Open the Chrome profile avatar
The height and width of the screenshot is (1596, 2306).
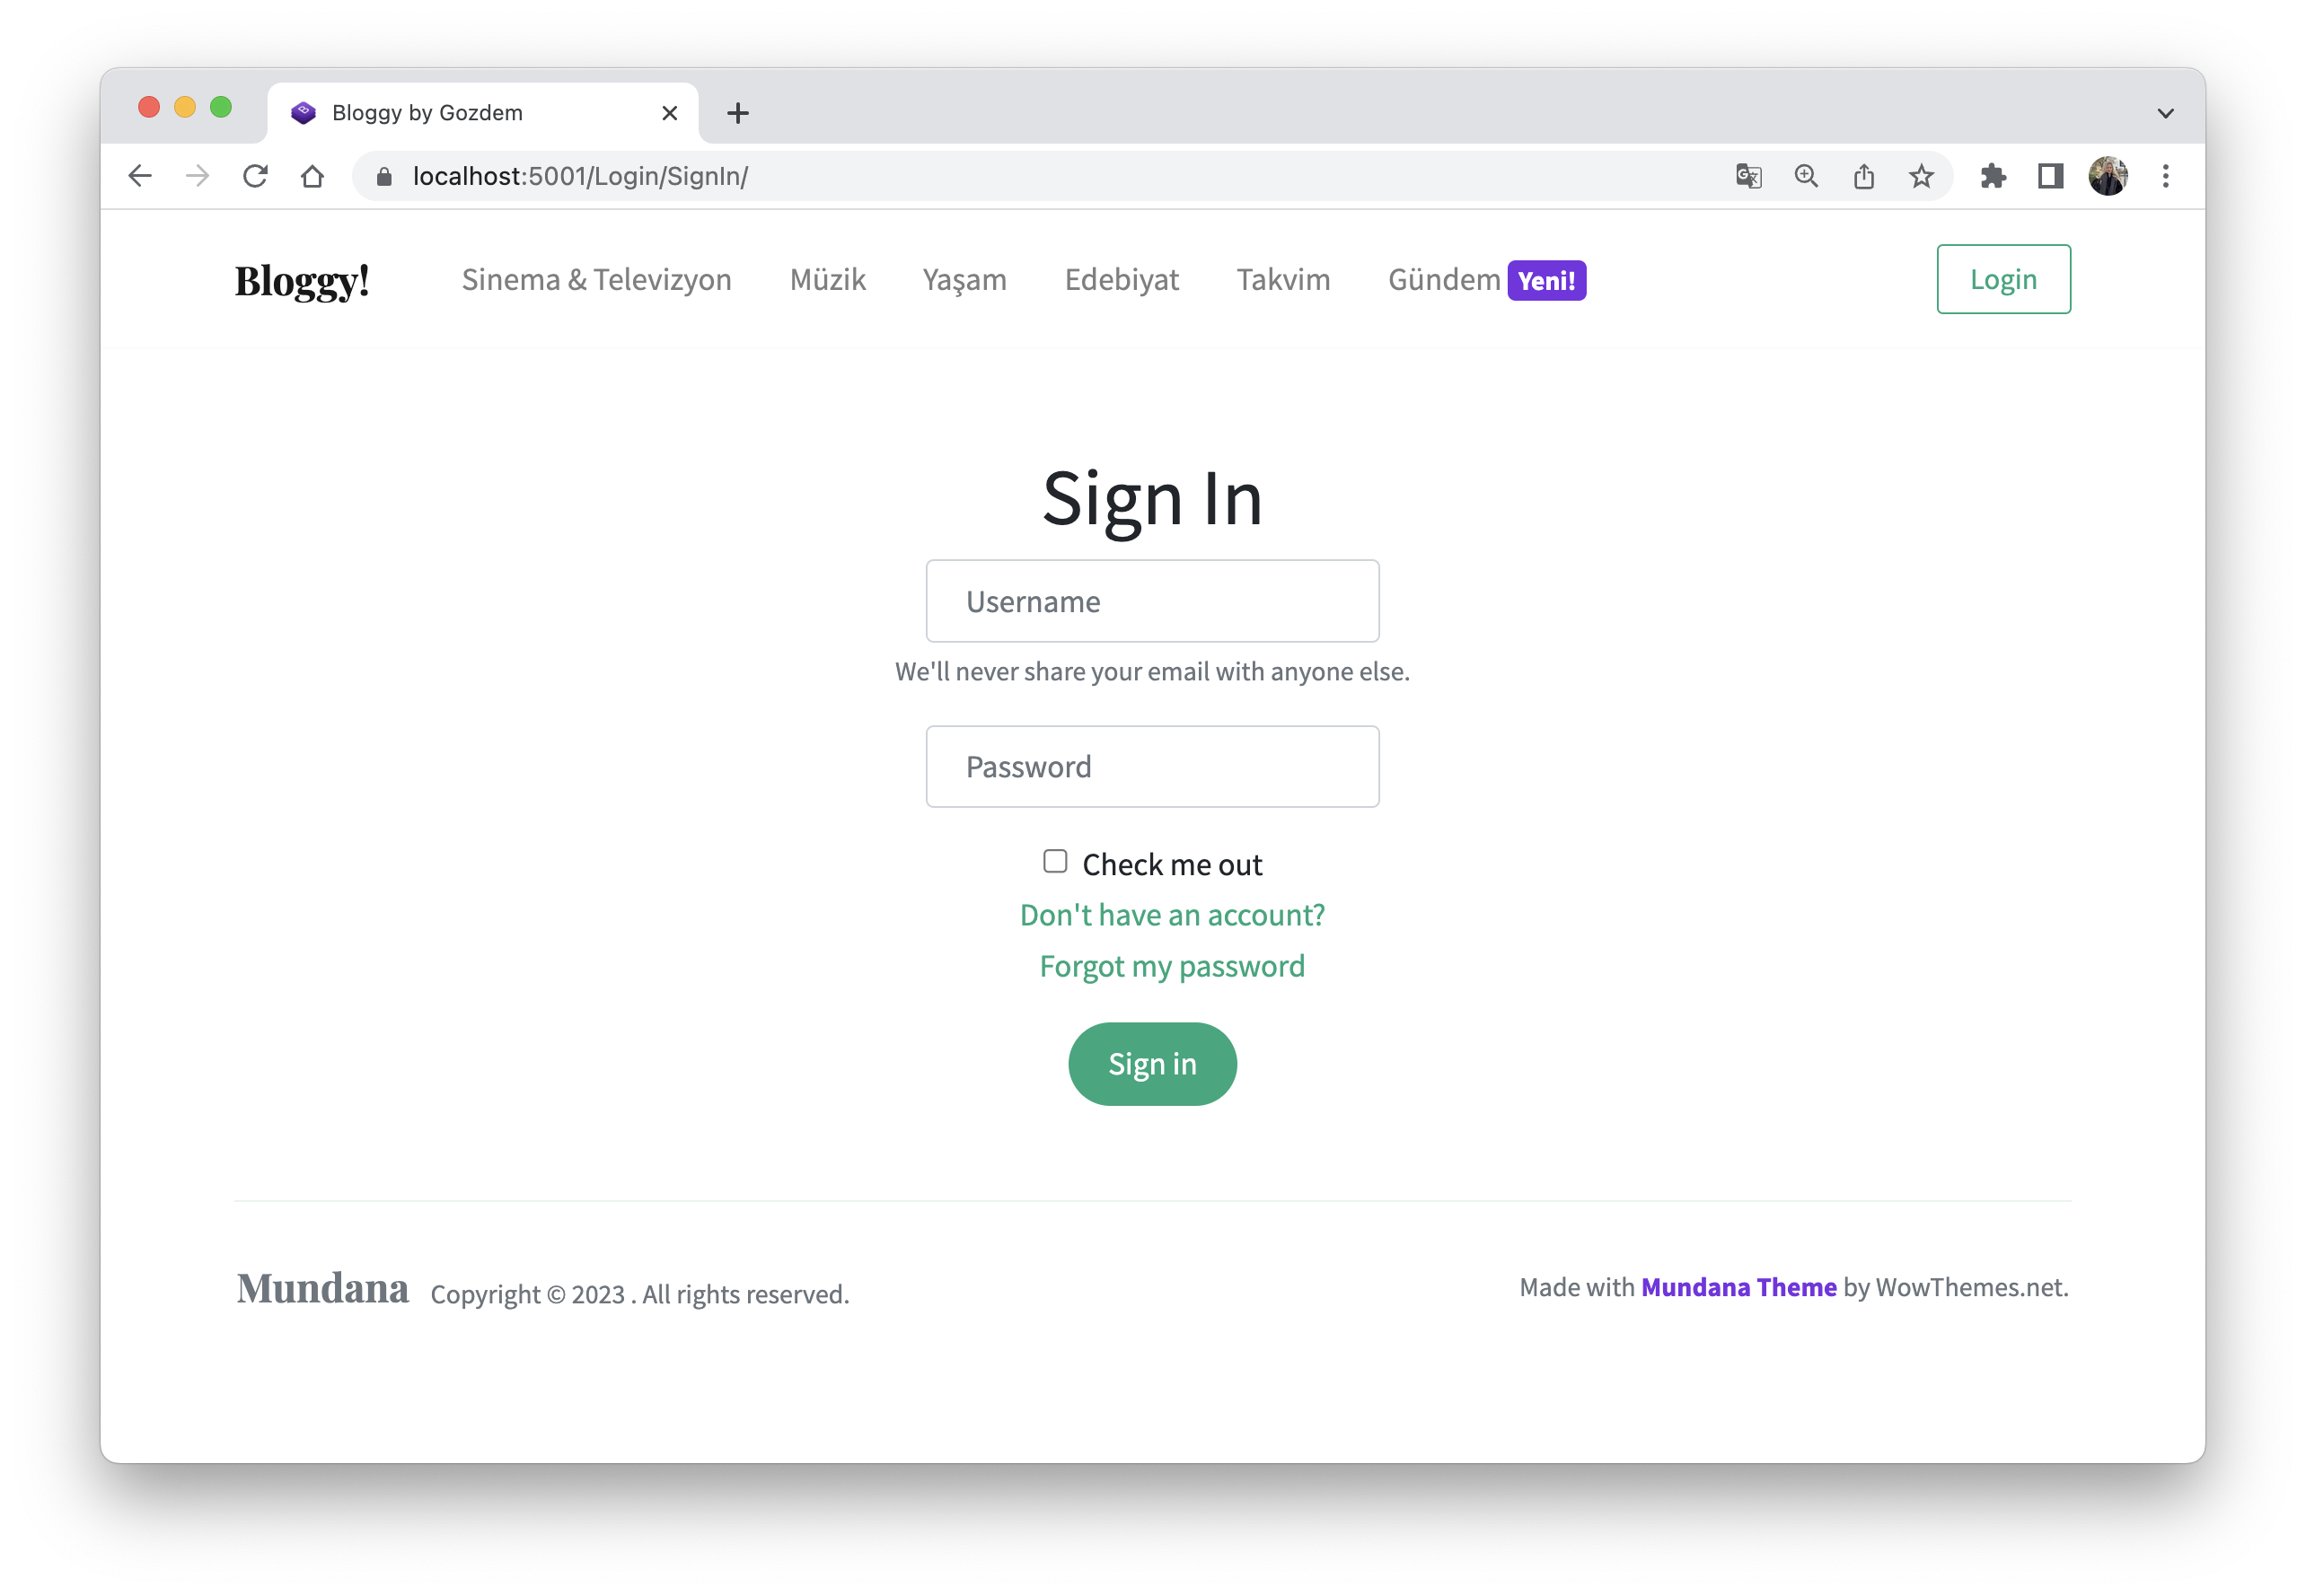[2108, 176]
